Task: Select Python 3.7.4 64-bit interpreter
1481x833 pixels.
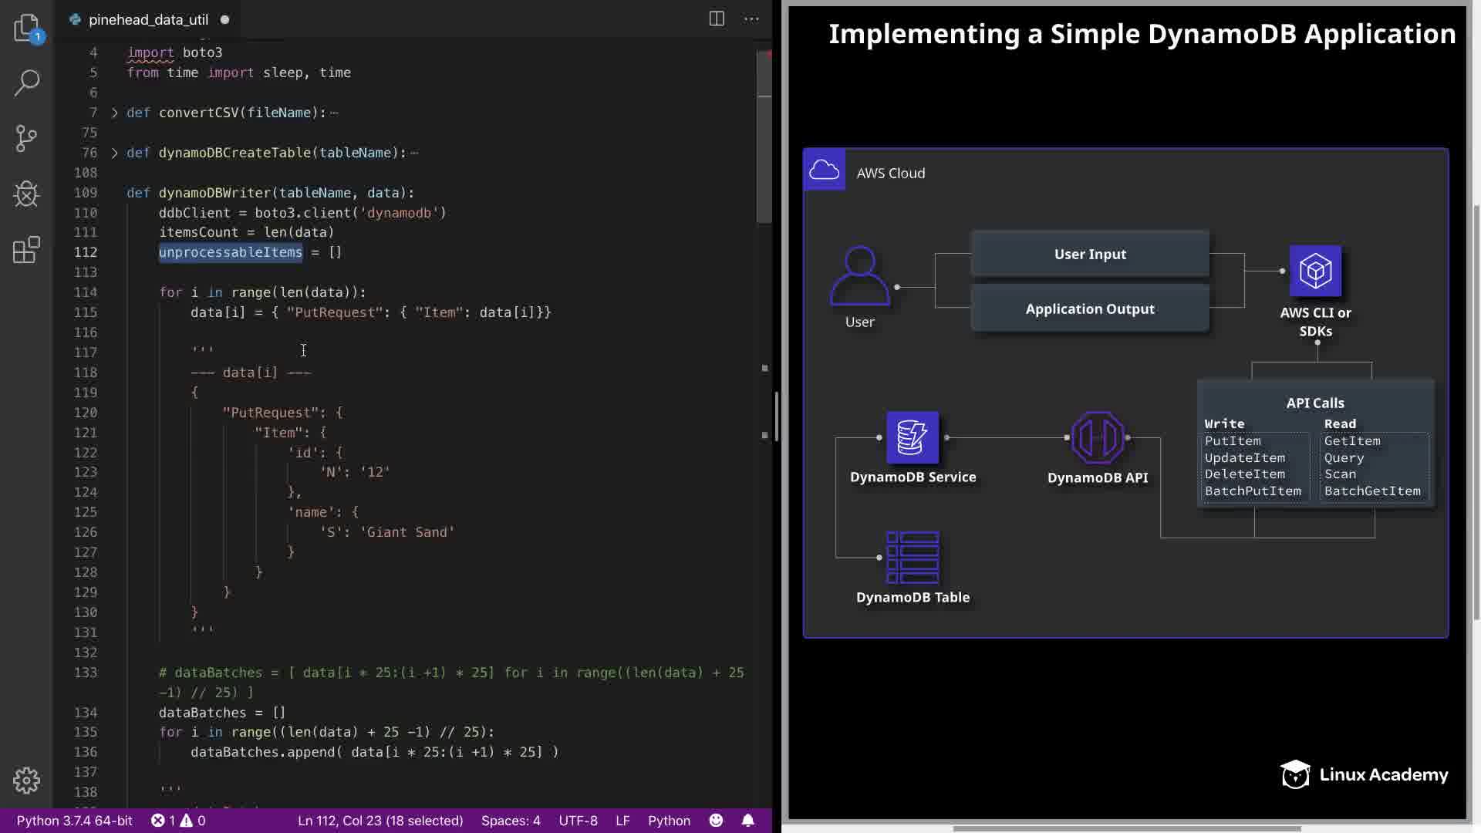Action: [x=74, y=821]
